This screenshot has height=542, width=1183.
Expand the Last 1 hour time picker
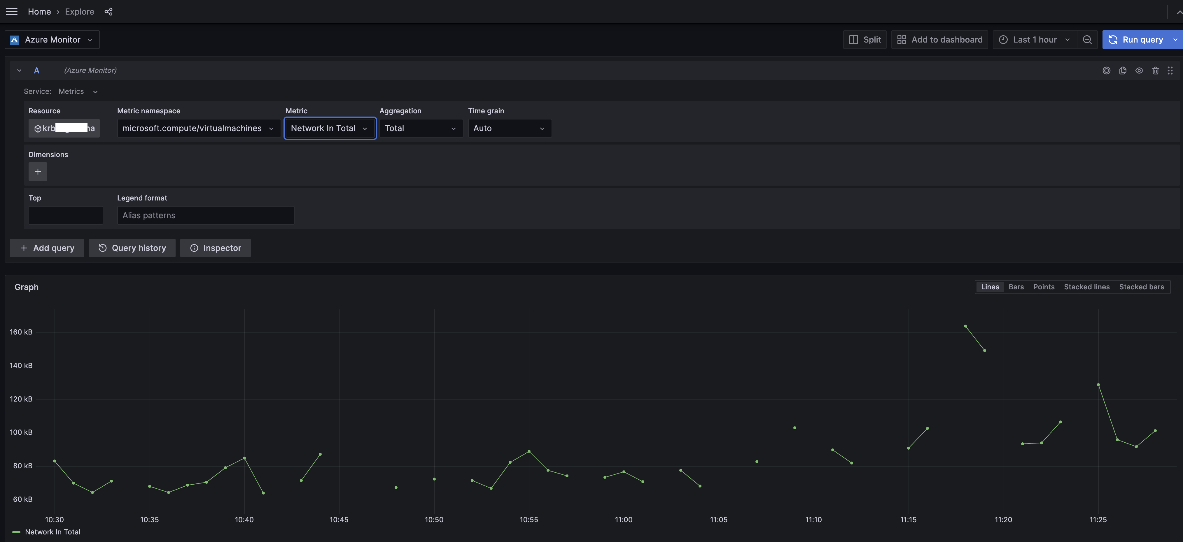tap(1034, 39)
